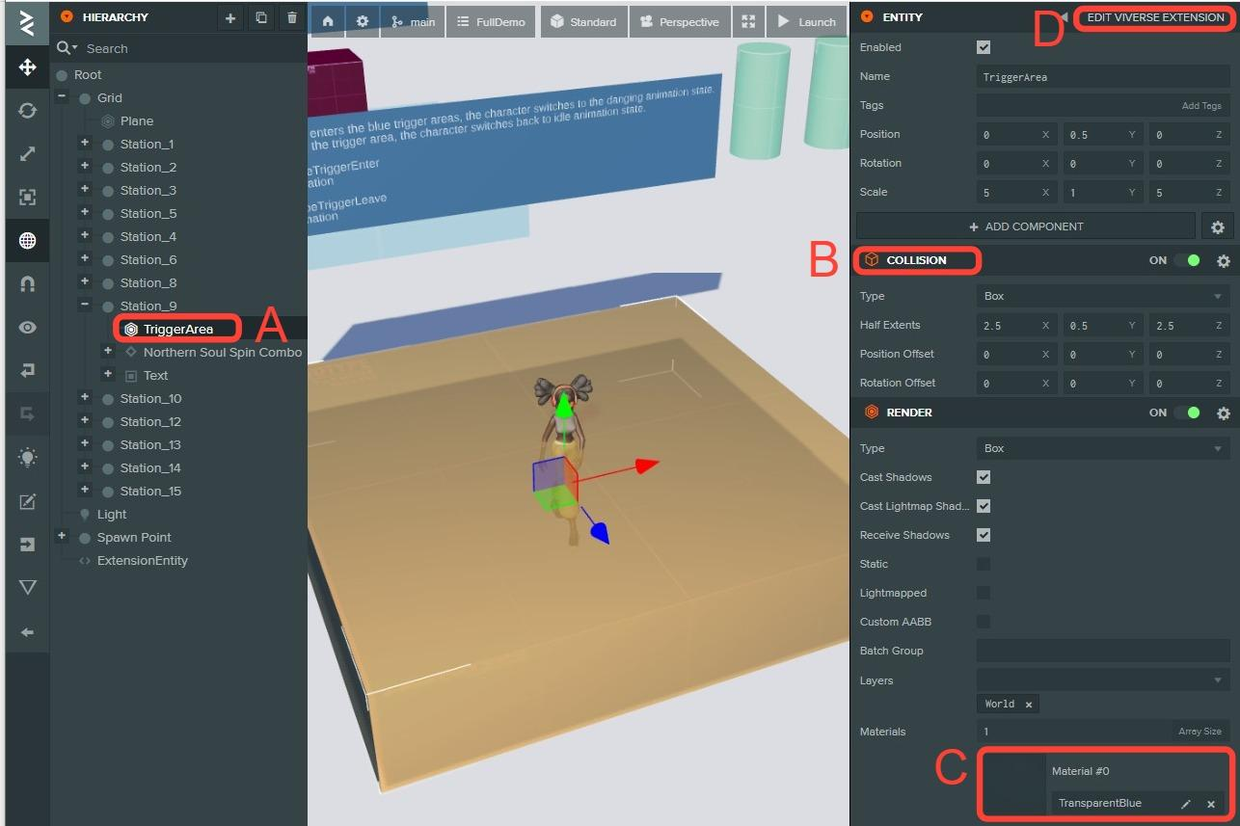
Task: Duplicate entity using the hierarchy copy icon
Action: pyautogui.click(x=261, y=18)
